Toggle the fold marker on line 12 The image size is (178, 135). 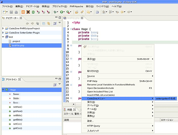pyautogui.click(x=71, y=59)
